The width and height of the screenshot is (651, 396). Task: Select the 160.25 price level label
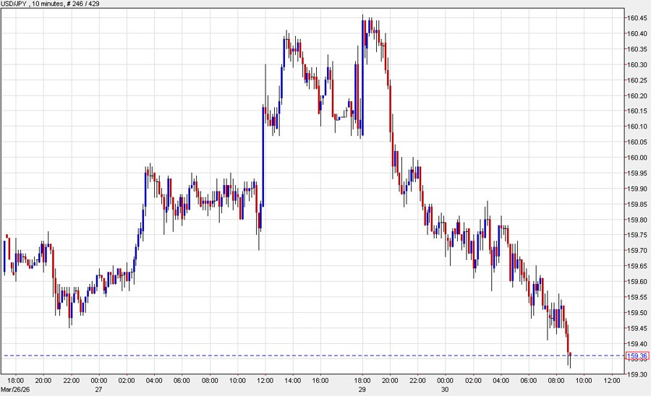point(637,80)
